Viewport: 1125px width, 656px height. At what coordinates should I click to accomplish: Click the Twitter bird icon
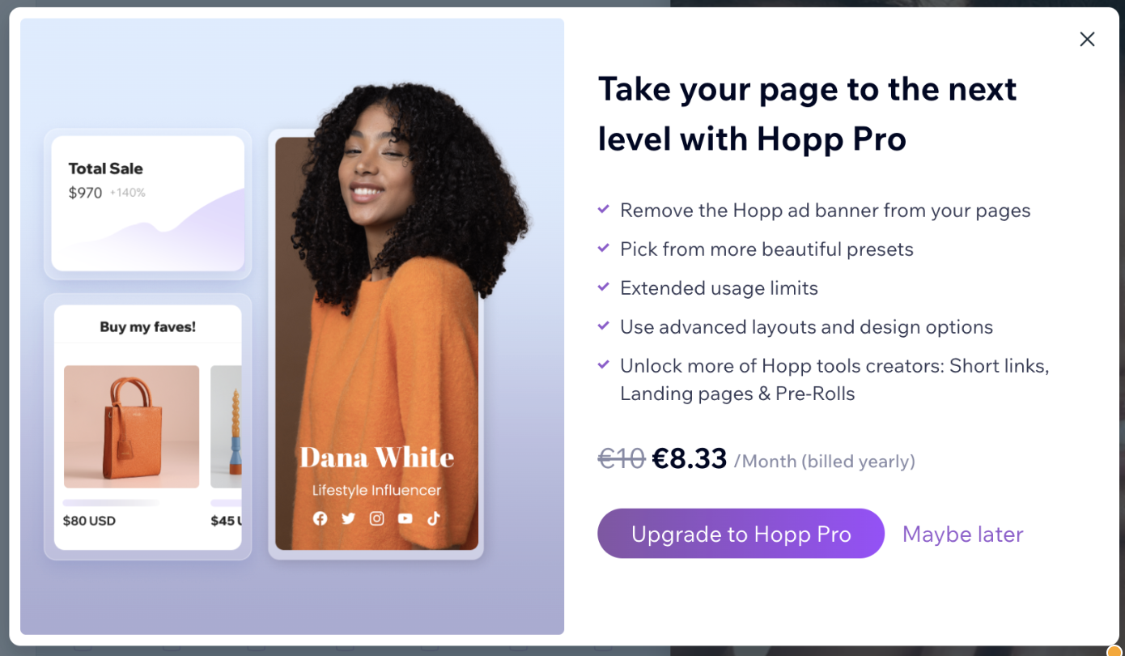click(x=348, y=518)
